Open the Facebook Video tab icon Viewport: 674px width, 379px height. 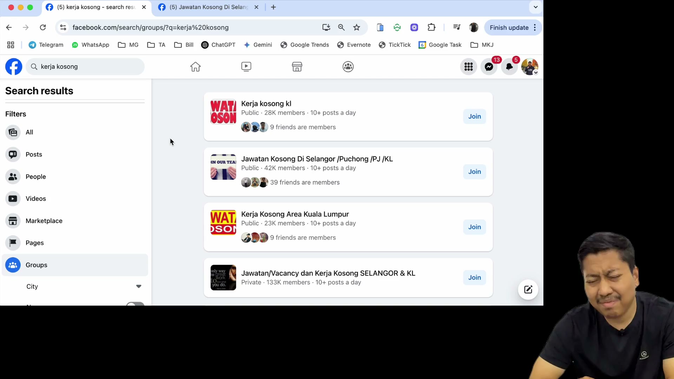(246, 67)
